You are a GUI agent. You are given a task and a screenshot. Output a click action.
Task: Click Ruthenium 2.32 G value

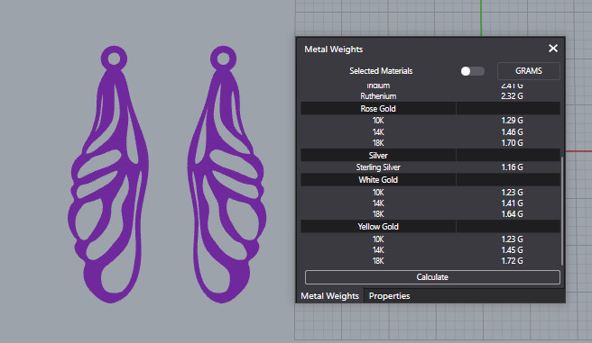pos(512,96)
